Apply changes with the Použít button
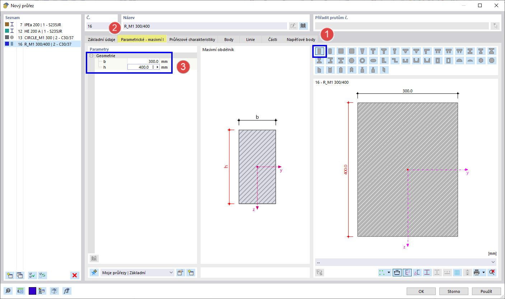Viewport: 505px width, 299px height. click(x=486, y=291)
